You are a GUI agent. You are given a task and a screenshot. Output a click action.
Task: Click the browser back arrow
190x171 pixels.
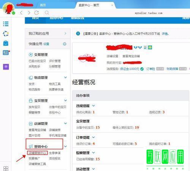point(21,13)
